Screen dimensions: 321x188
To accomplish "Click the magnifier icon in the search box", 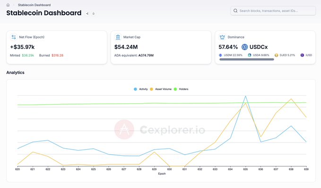I will pyautogui.click(x=235, y=11).
